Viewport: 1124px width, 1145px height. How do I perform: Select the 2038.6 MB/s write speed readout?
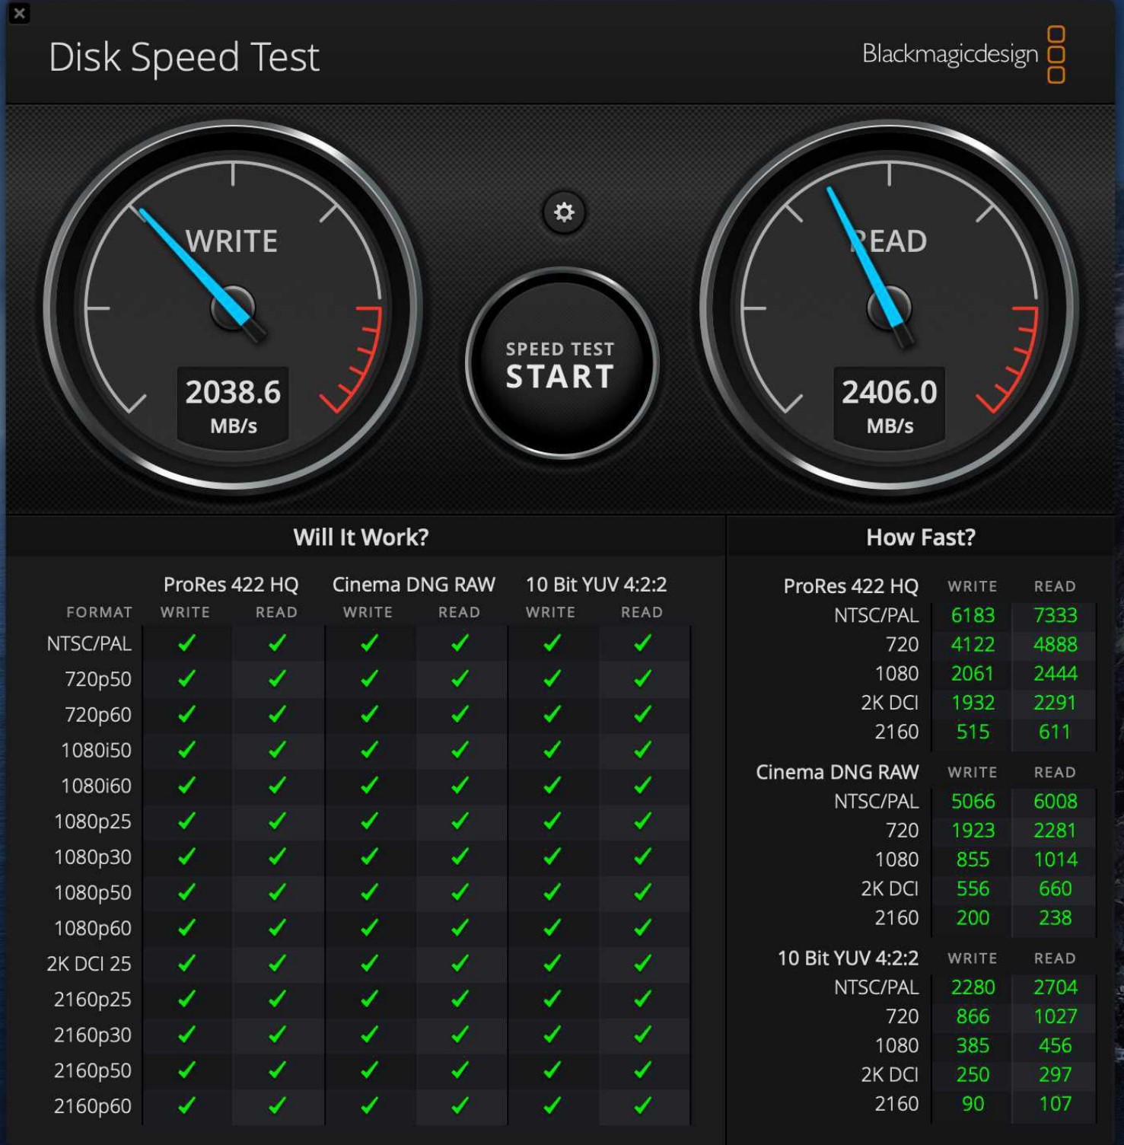pos(233,405)
